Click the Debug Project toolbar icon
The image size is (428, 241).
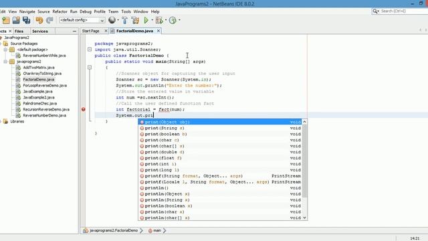[159, 20]
